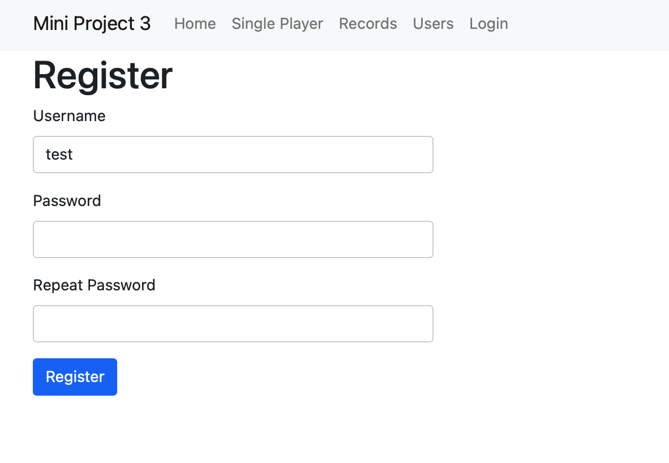
Task: Click the Username label text
Action: click(69, 115)
